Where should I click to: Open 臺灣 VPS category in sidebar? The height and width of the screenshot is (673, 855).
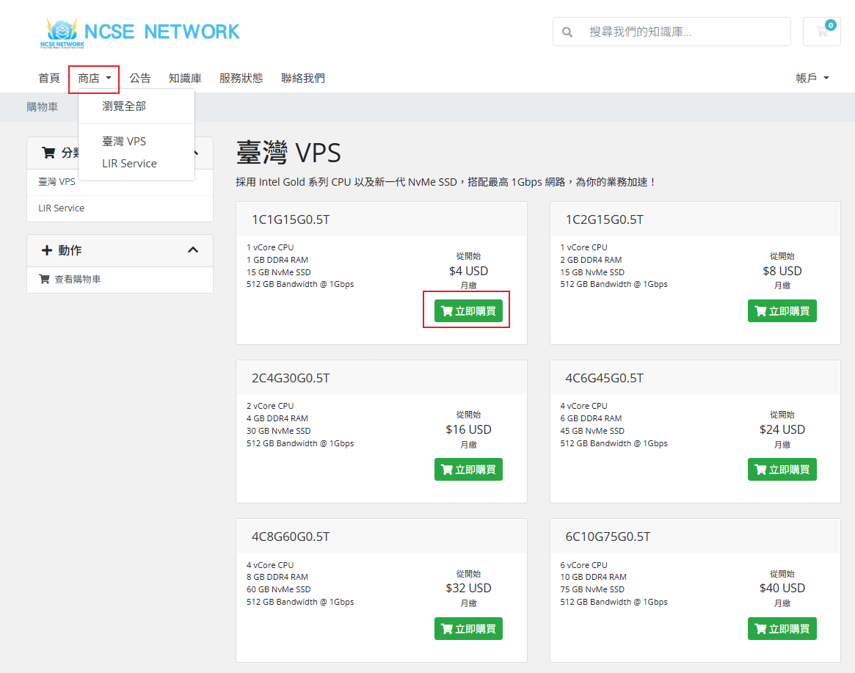(57, 182)
